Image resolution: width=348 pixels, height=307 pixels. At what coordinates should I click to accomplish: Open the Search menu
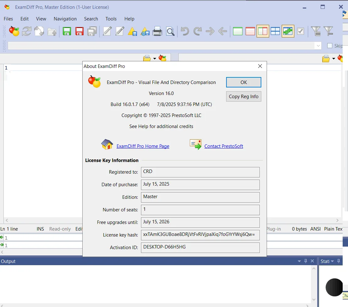(91, 19)
